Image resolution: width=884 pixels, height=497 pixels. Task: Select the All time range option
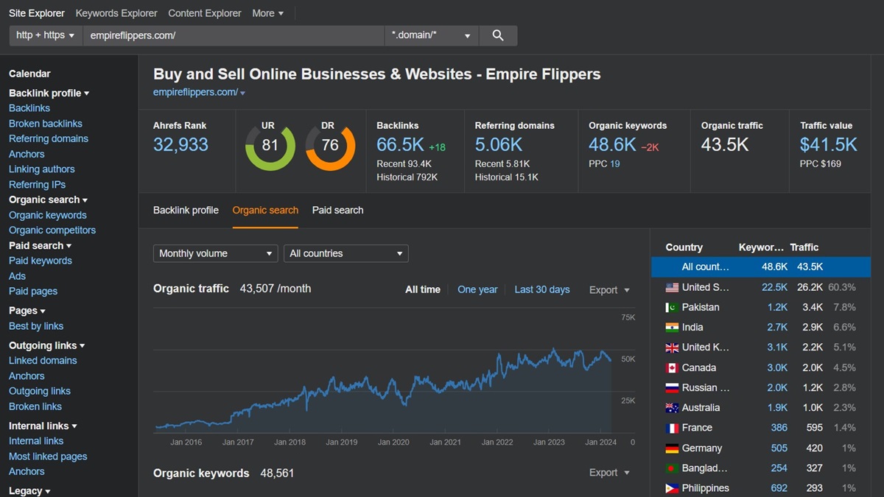pyautogui.click(x=423, y=289)
